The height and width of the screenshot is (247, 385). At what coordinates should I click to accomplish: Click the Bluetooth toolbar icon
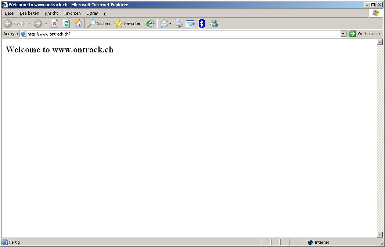[x=202, y=23]
